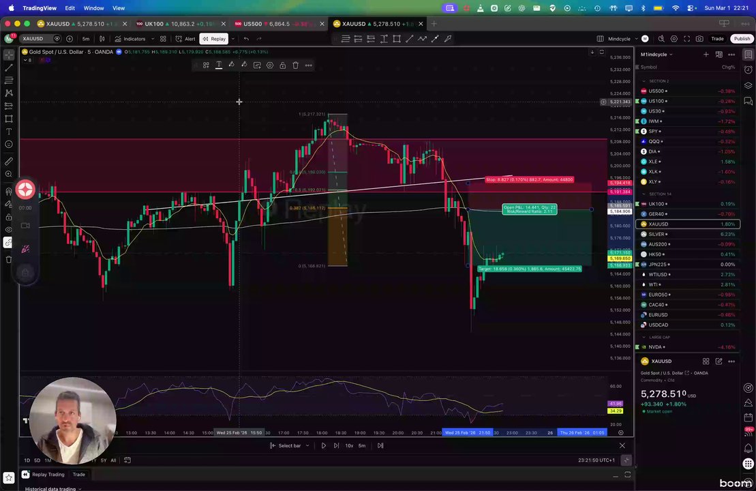The height and width of the screenshot is (491, 756).
Task: Toggle Stay in Drawing Mode pencil-lock
Action: coord(9,204)
